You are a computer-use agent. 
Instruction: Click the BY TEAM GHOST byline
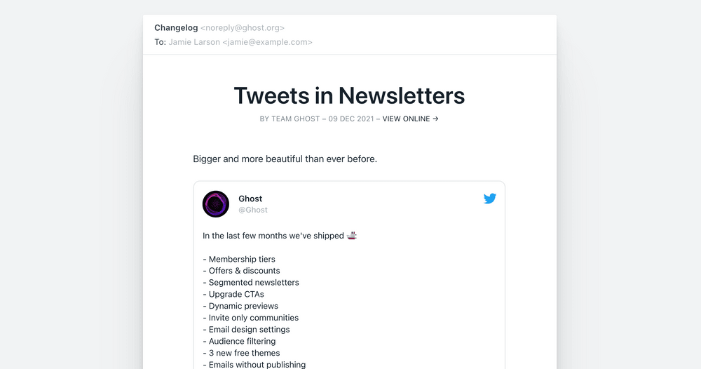pyautogui.click(x=290, y=119)
